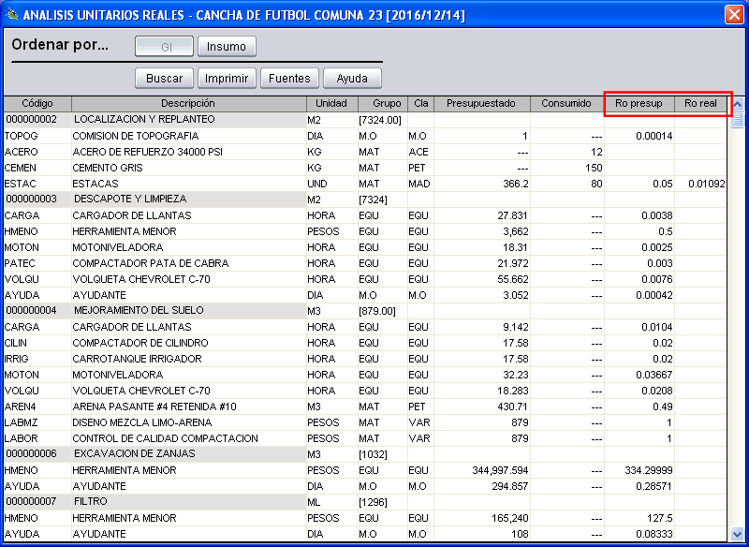749x547 pixels.
Task: Open Ayuda help
Action: 352,79
